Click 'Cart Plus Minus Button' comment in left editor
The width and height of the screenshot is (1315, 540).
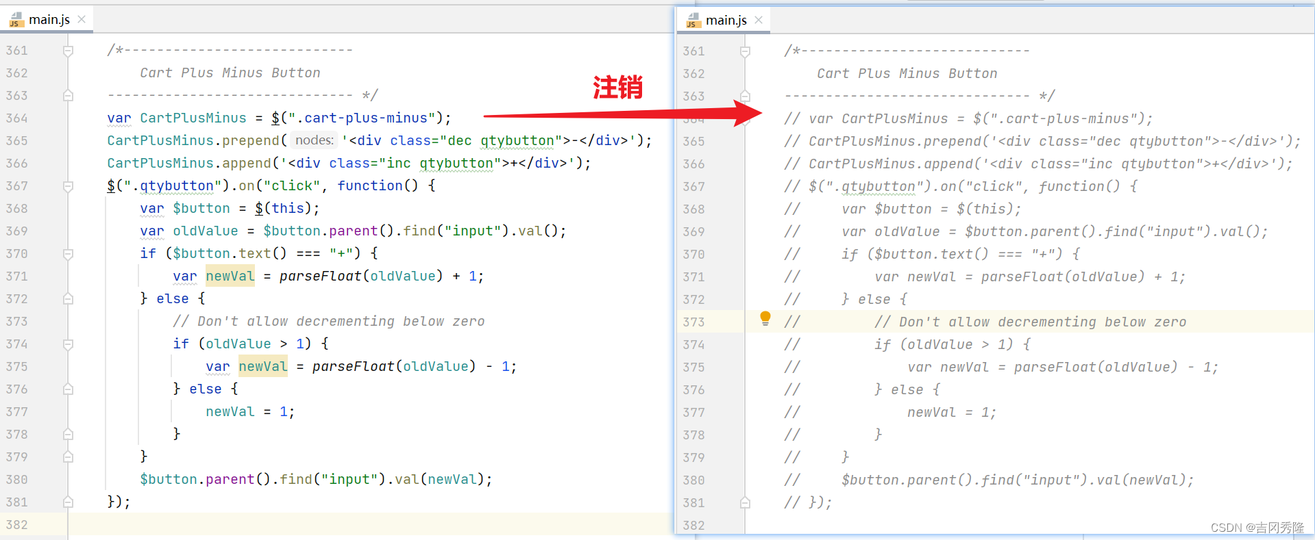(x=230, y=73)
